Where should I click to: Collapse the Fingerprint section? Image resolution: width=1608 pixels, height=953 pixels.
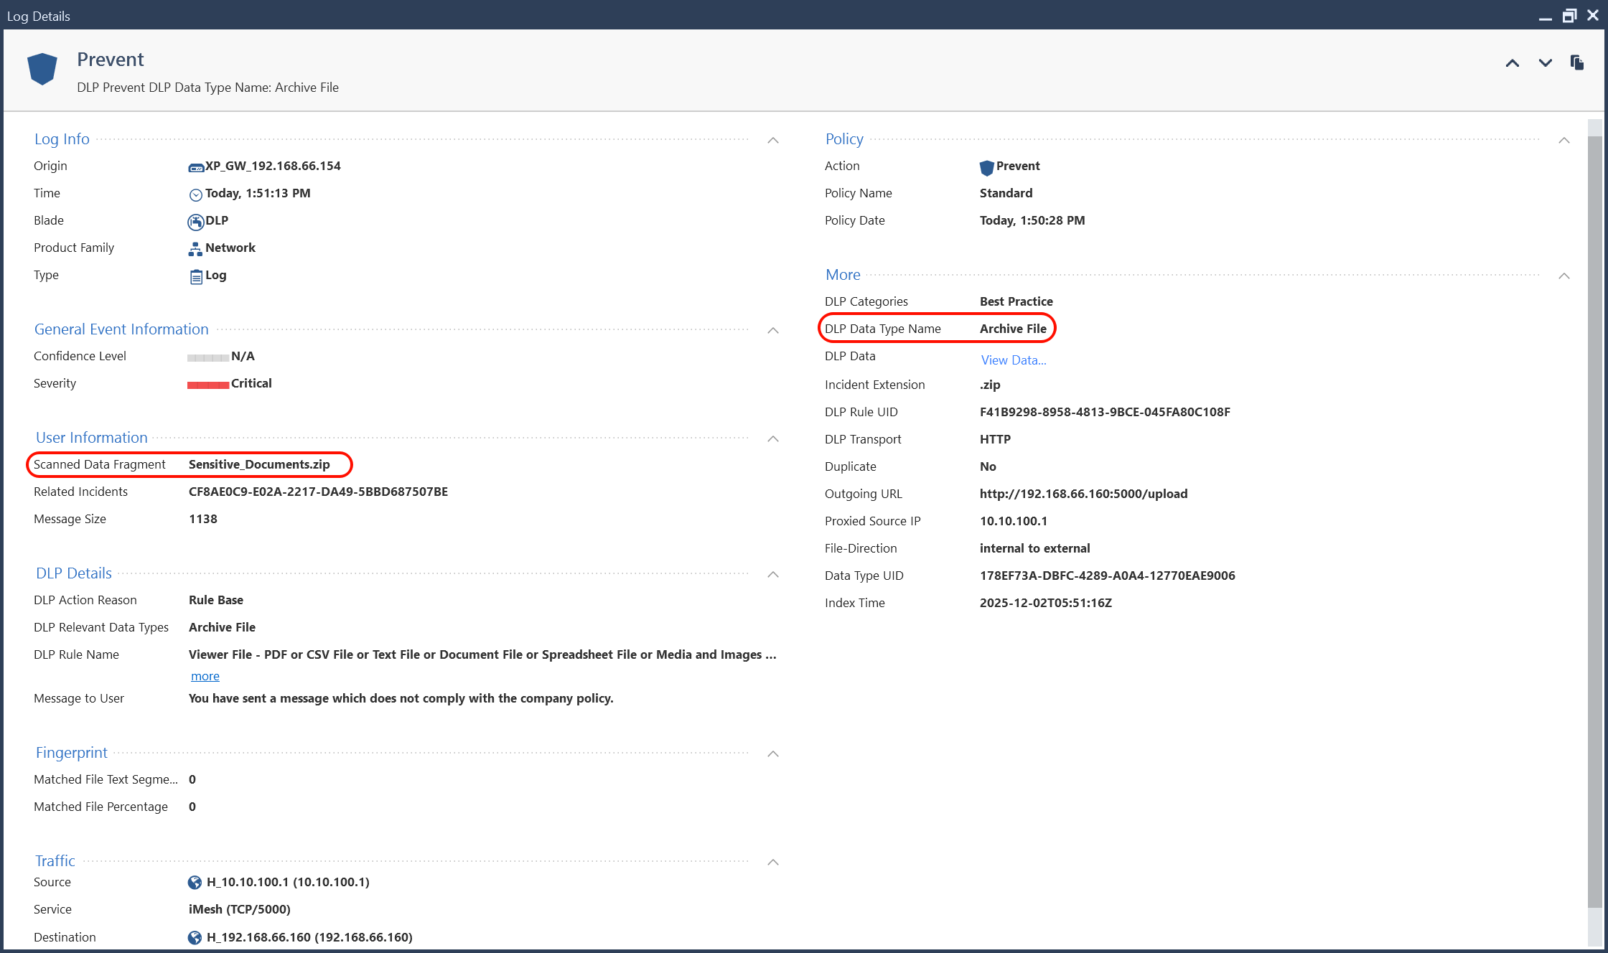coord(773,754)
